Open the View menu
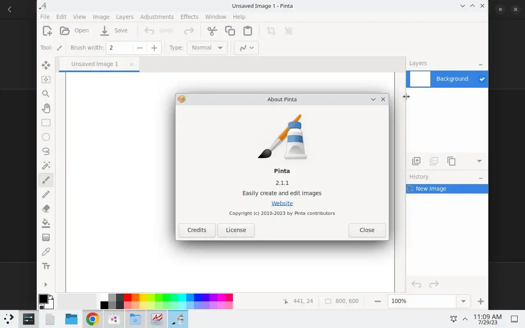Image resolution: width=525 pixels, height=328 pixels. pos(80,17)
